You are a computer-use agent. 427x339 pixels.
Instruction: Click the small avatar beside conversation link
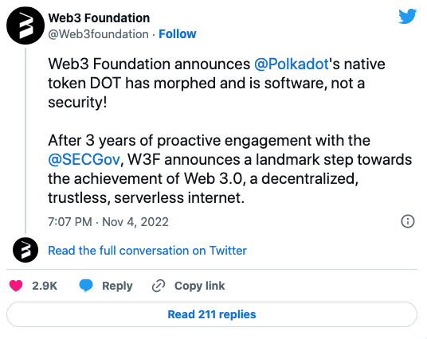(x=25, y=250)
